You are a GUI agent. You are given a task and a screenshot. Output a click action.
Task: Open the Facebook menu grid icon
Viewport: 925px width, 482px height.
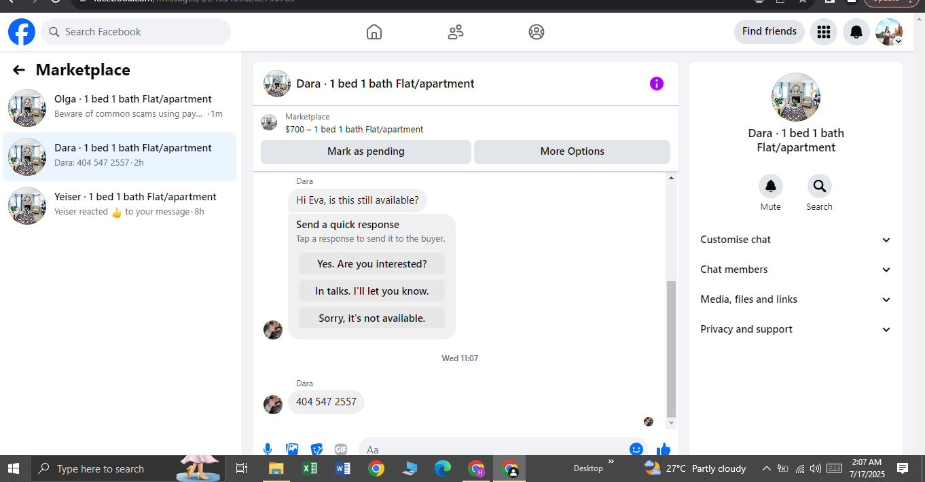pyautogui.click(x=824, y=32)
